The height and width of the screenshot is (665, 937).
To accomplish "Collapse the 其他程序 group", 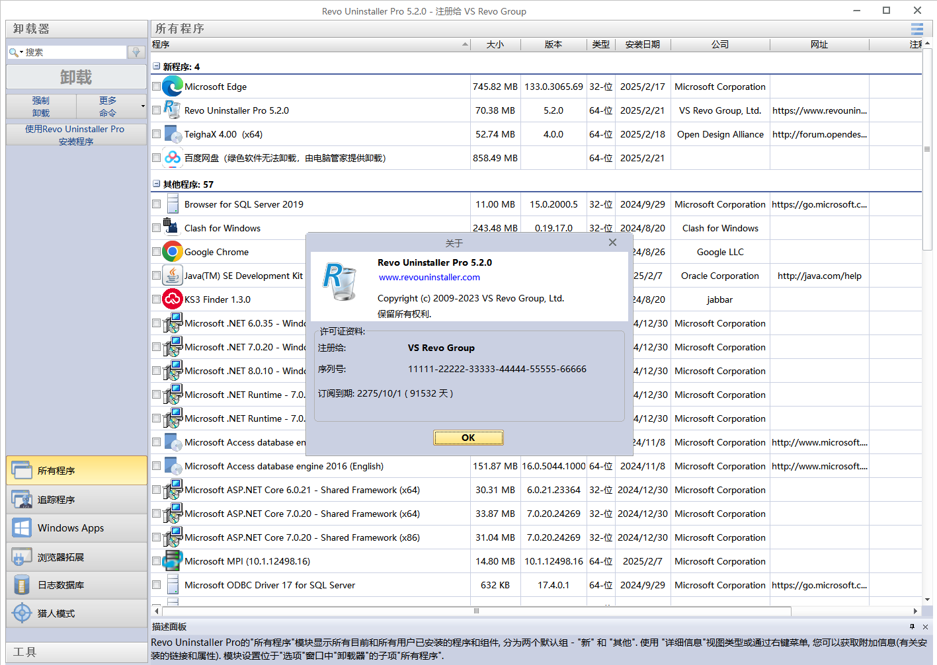I will 157,184.
